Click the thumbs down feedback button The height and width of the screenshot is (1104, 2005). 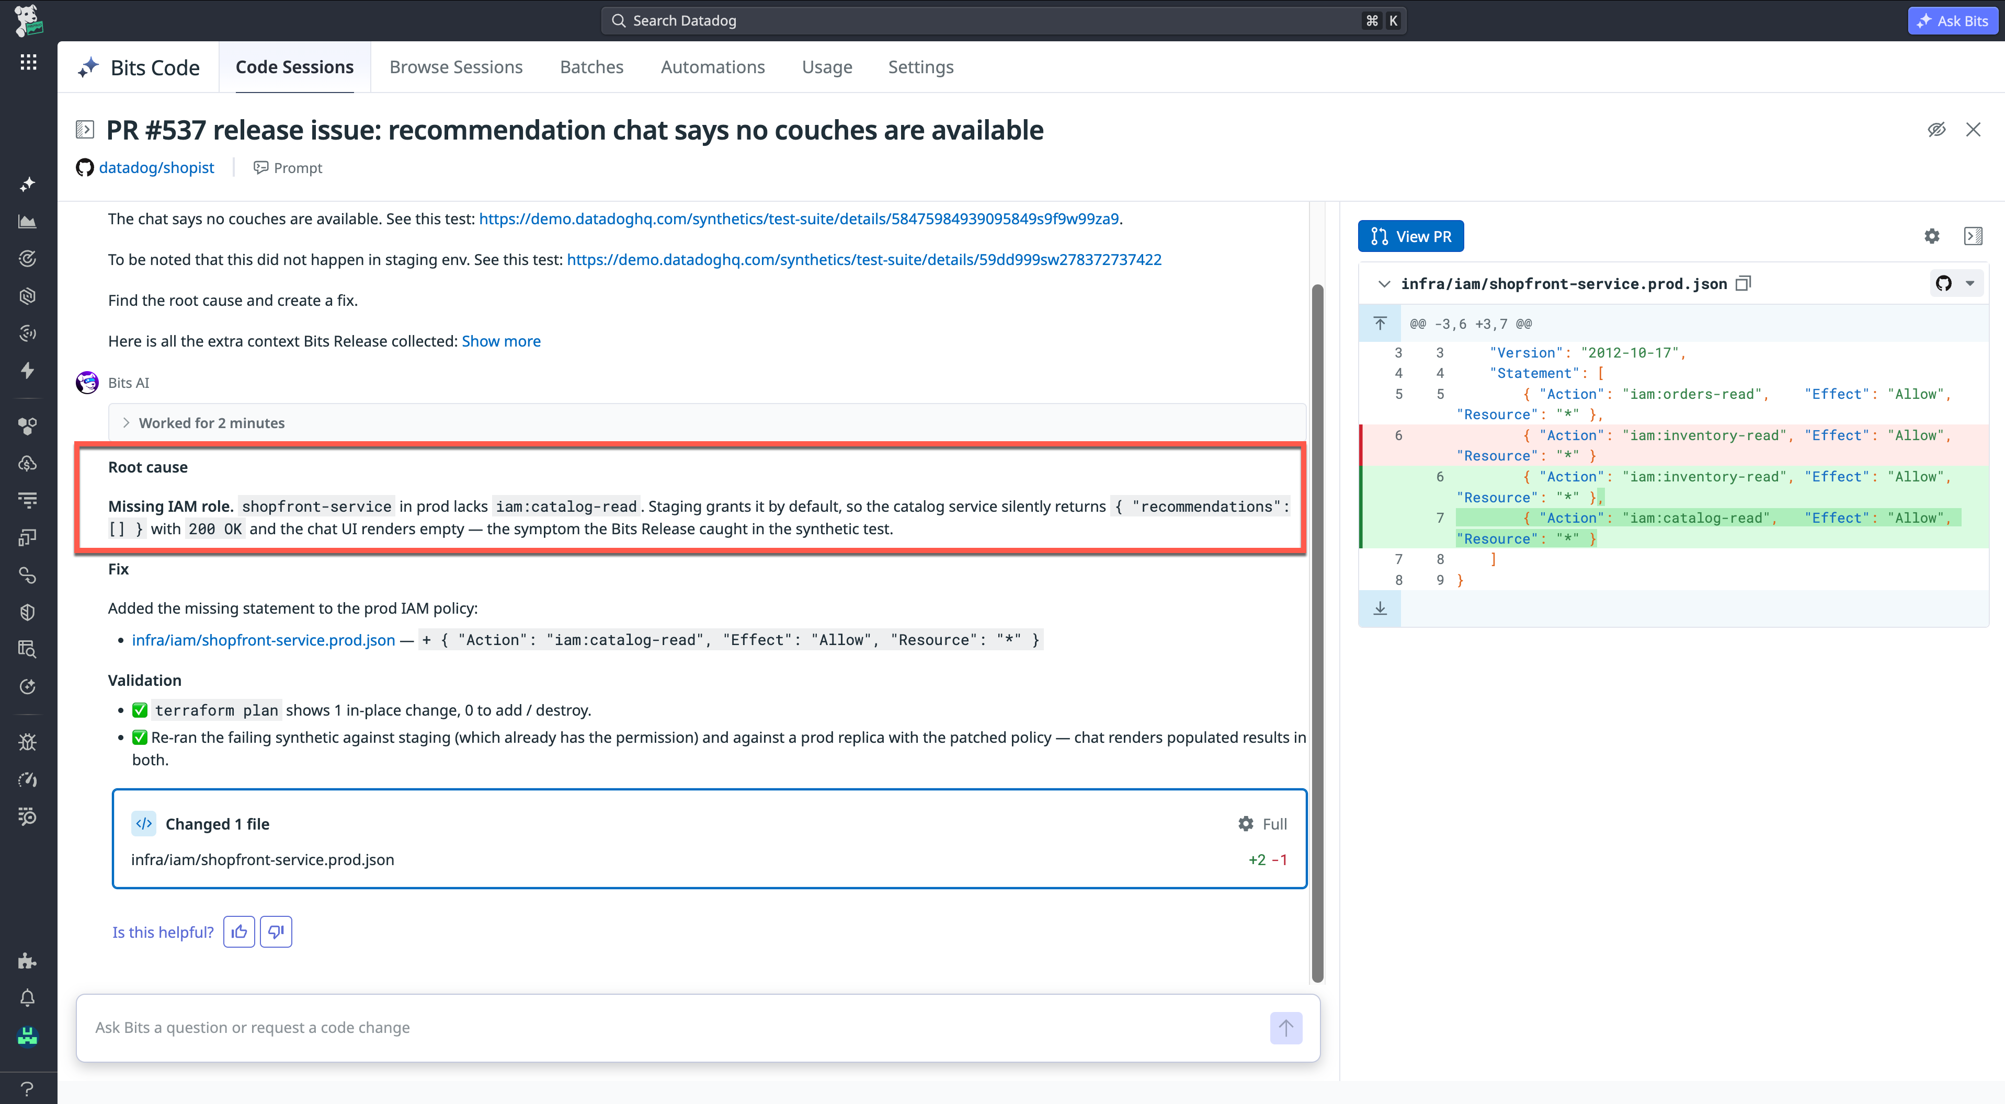[276, 931]
